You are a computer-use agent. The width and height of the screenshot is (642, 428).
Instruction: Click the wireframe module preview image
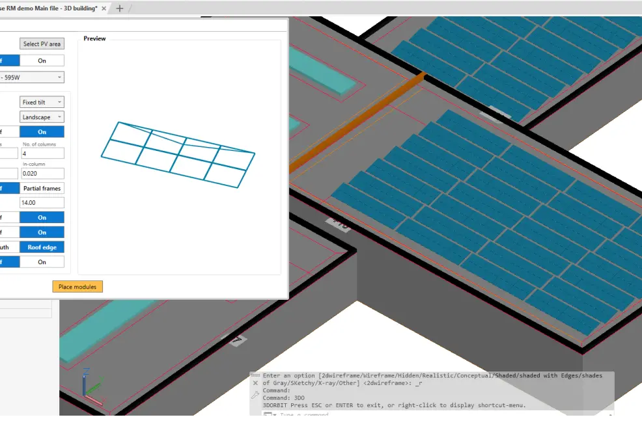point(178,155)
